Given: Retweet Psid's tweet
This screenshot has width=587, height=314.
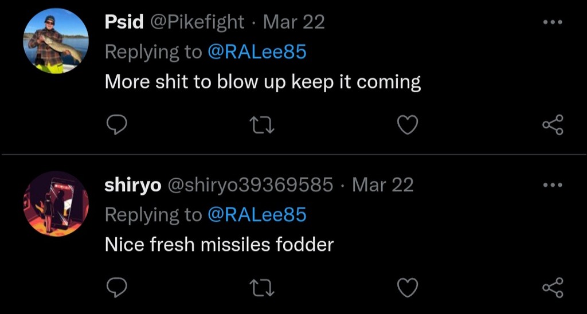Looking at the screenshot, I should (262, 124).
